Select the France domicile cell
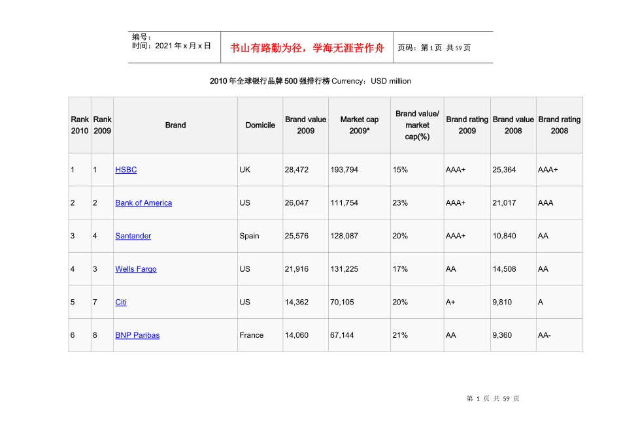The image size is (621, 439). click(260, 335)
